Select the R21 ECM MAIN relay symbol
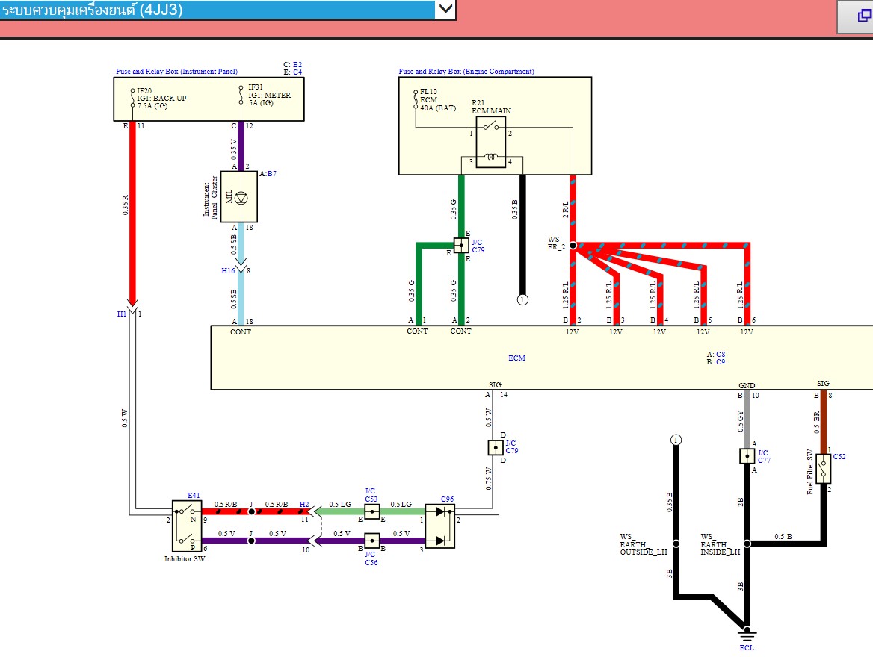 pyautogui.click(x=491, y=142)
